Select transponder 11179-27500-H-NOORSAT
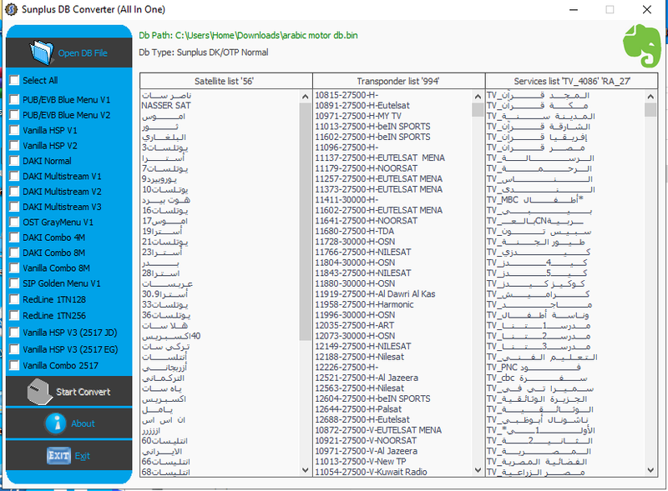 click(366, 168)
